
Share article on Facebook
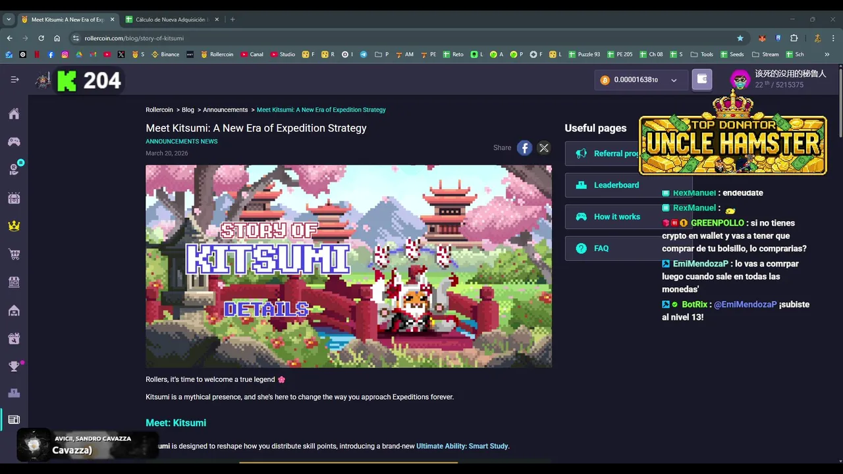[x=524, y=148]
